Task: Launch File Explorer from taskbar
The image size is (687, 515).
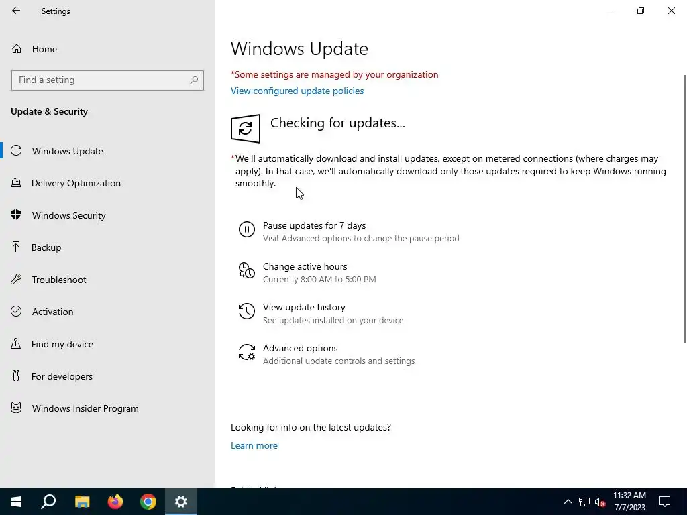Action: point(83,502)
